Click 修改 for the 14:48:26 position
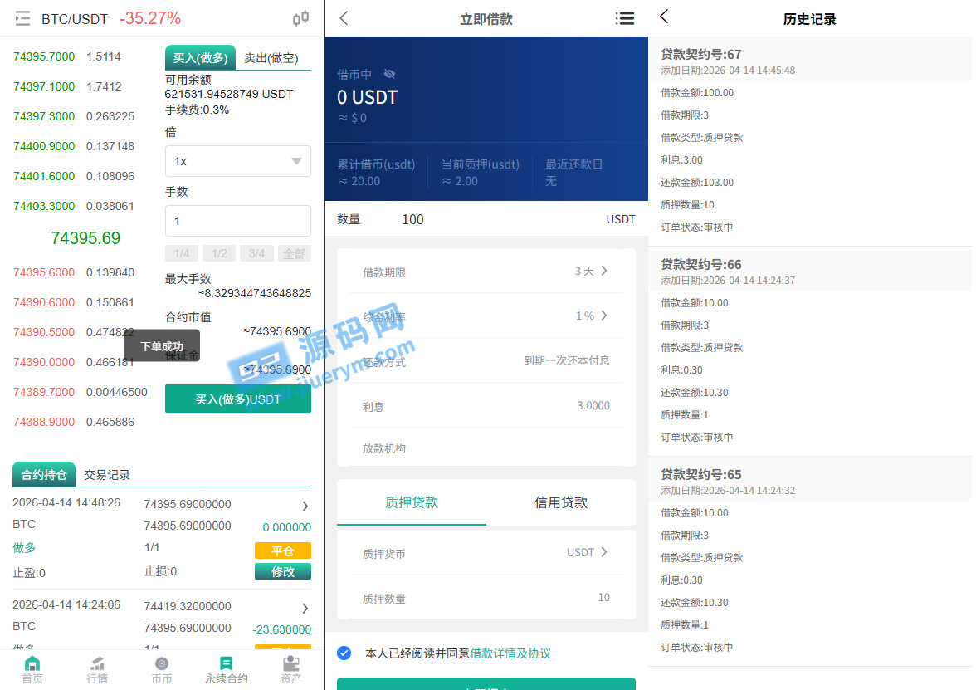 coord(282,571)
